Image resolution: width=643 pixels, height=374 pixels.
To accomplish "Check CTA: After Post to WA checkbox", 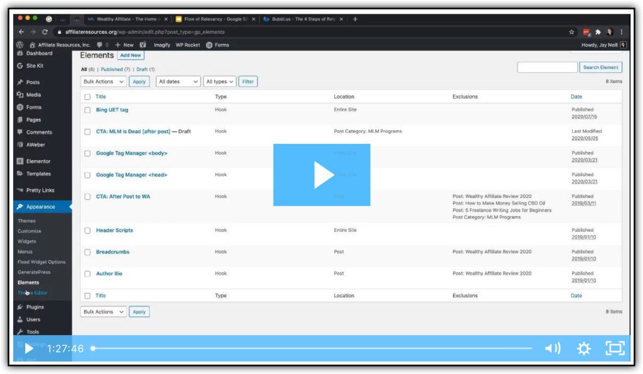I will pyautogui.click(x=87, y=197).
